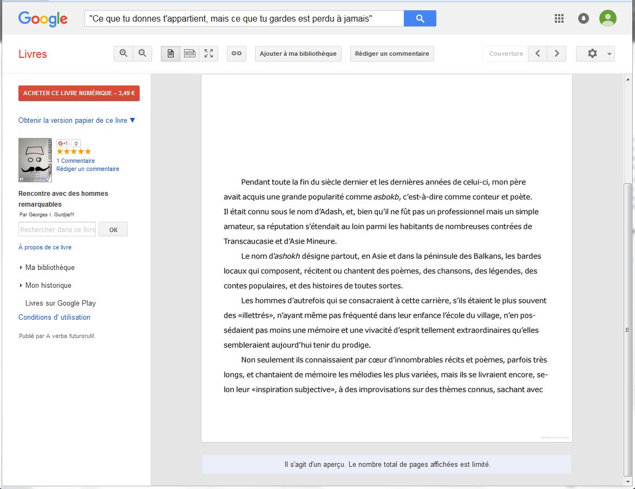Click the blue search button
The height and width of the screenshot is (489, 635).
pyautogui.click(x=420, y=18)
